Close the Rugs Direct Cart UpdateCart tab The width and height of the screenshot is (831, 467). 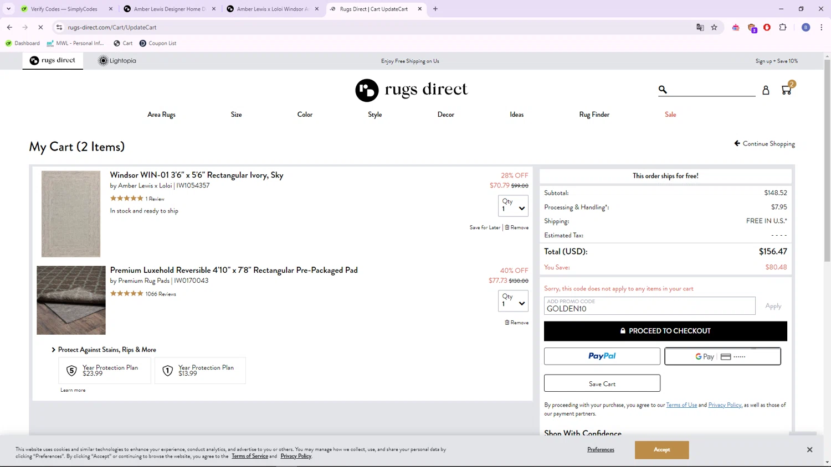pyautogui.click(x=420, y=9)
